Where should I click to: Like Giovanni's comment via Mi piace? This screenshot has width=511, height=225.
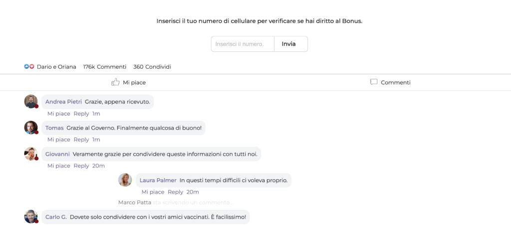[x=59, y=166]
